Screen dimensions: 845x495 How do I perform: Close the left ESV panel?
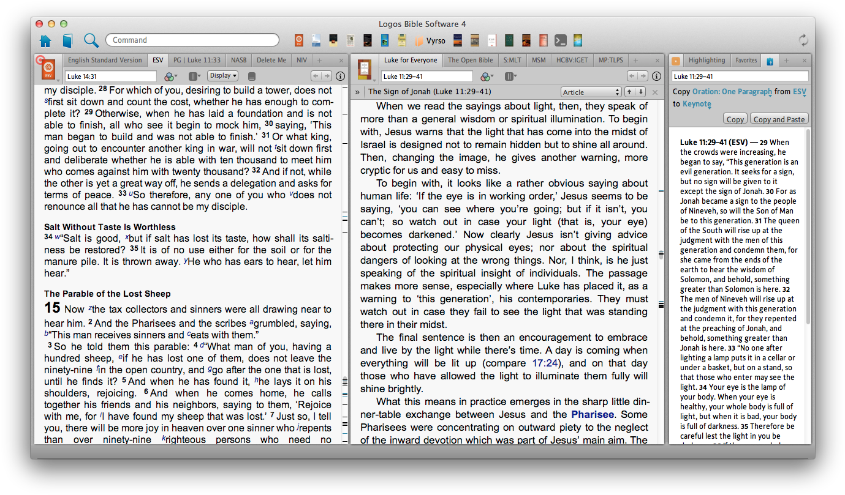(x=341, y=61)
